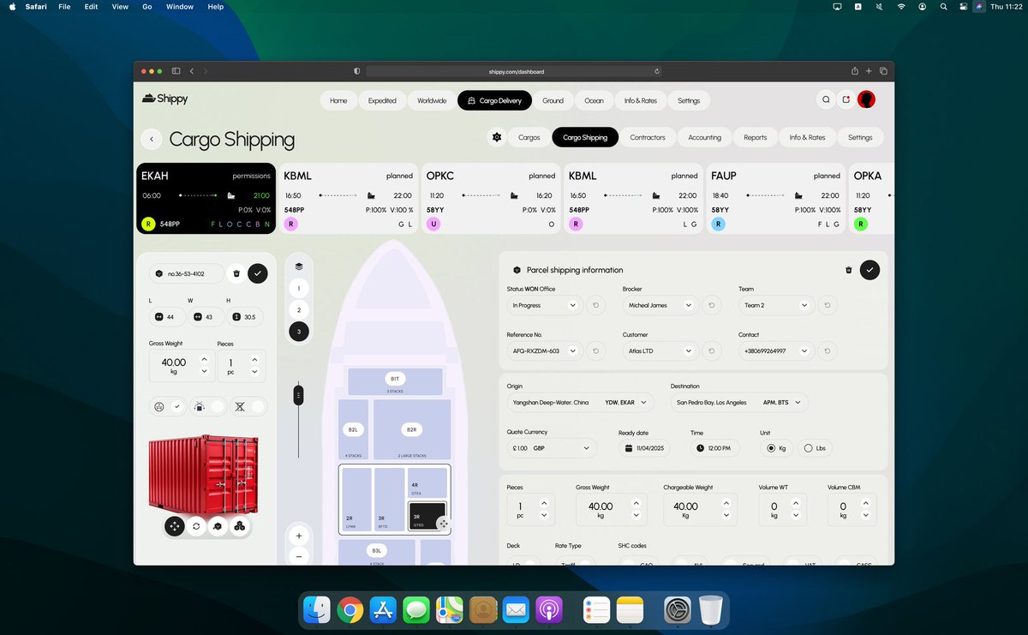The width and height of the screenshot is (1028, 635).
Task: Open the San Pedro Bay destination dropdown
Action: pos(739,402)
